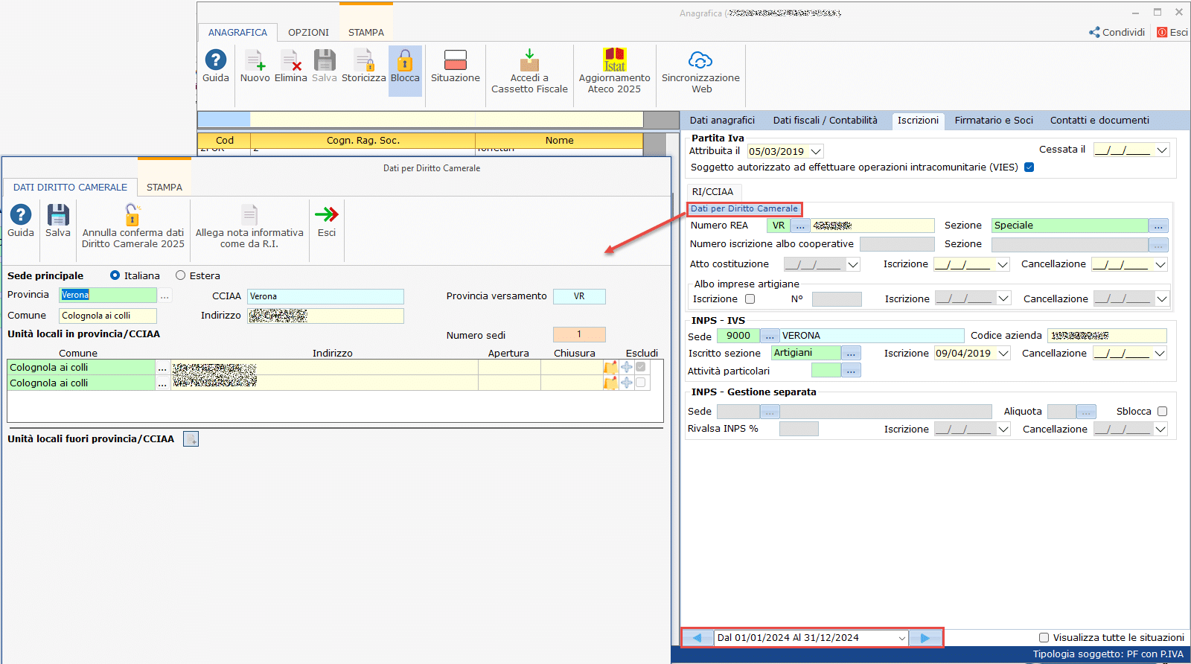Click Codice azienda input field
This screenshot has width=1191, height=664.
coord(1107,336)
